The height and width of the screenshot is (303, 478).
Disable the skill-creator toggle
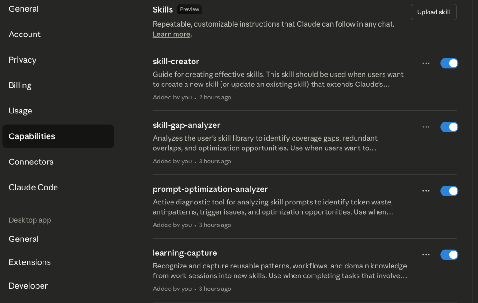449,63
